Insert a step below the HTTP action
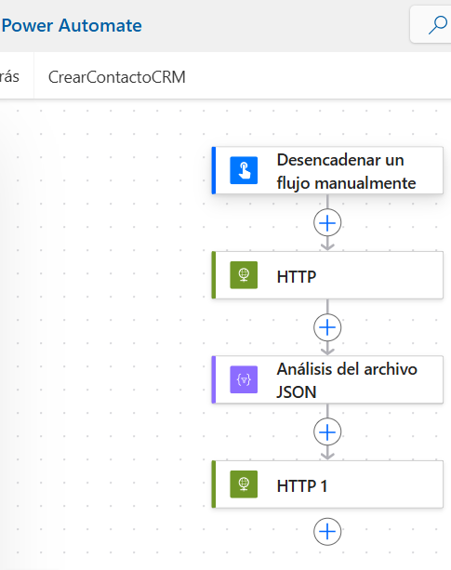Image resolution: width=451 pixels, height=570 pixels. click(x=327, y=327)
